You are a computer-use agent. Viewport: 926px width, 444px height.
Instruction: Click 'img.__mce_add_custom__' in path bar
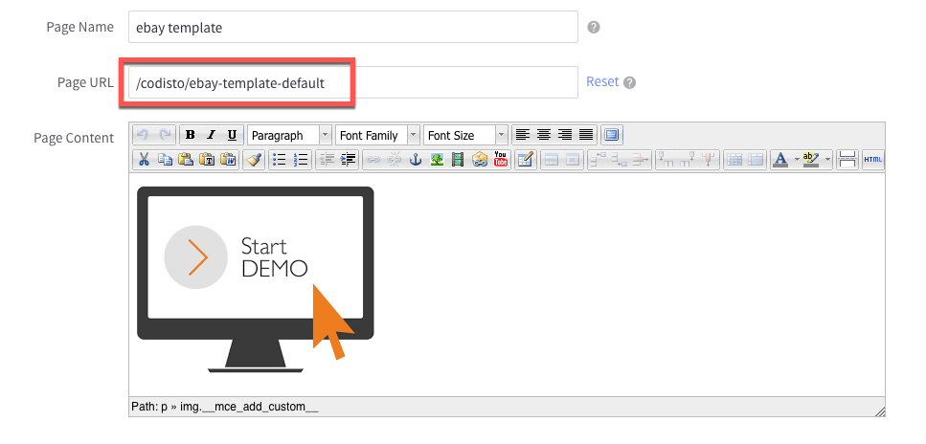pos(250,407)
